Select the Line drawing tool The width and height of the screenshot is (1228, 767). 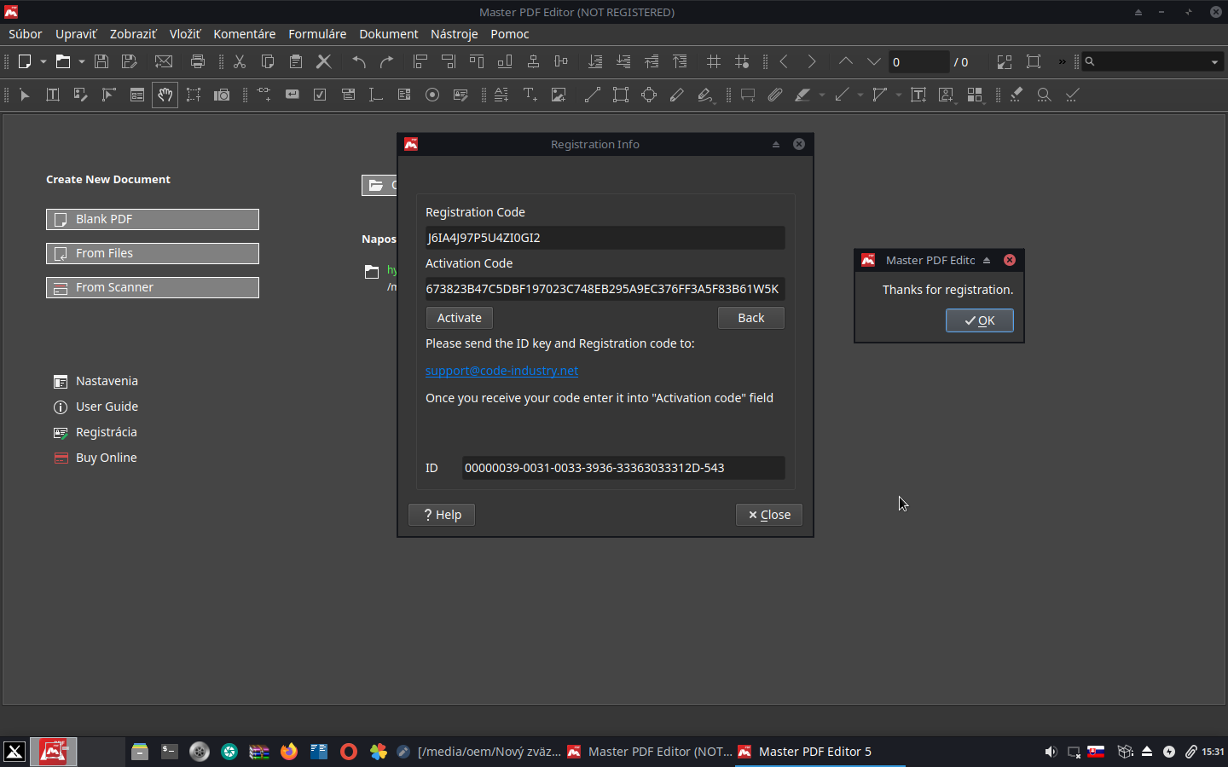[593, 95]
